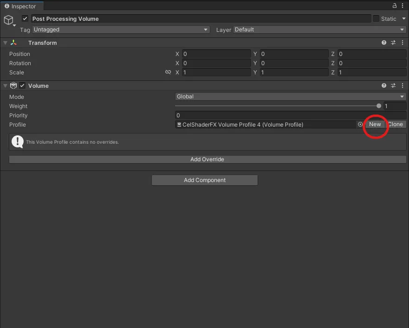The image size is (409, 328).
Task: Click the Transform axes icon
Action: tap(13, 43)
